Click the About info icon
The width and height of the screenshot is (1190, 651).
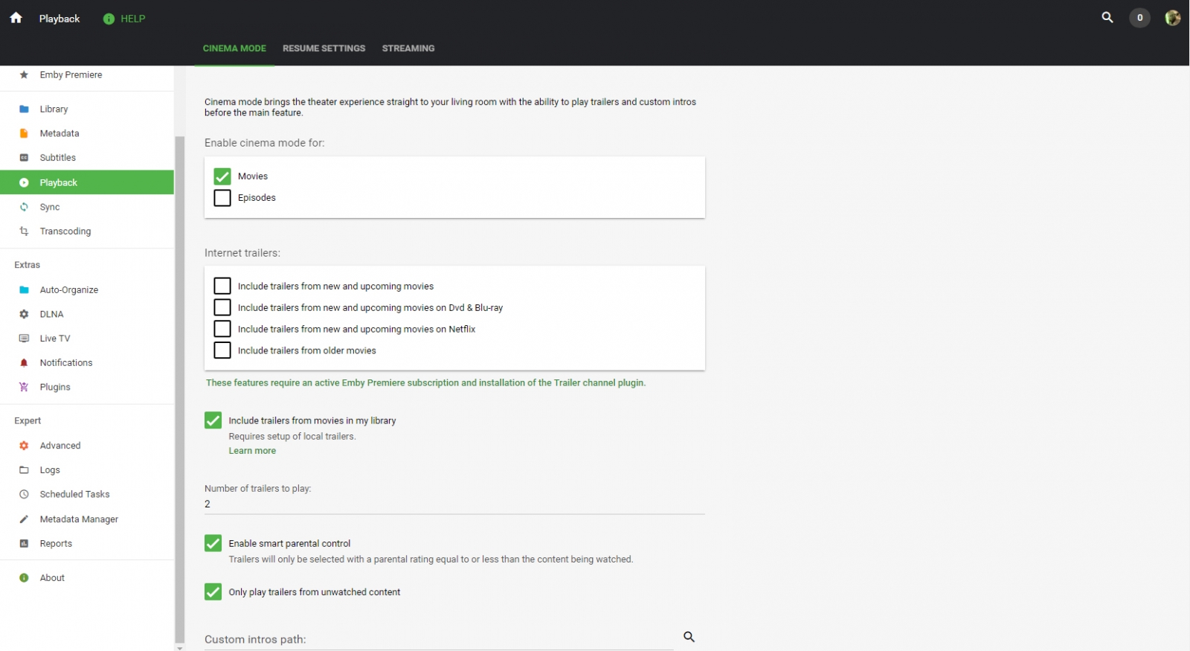24,578
